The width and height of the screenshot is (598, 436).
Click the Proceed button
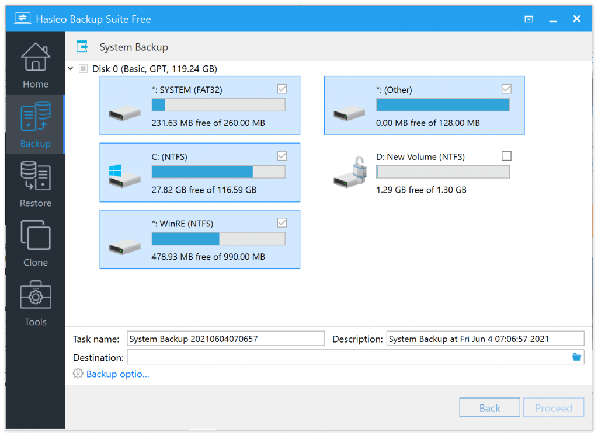pyautogui.click(x=554, y=408)
